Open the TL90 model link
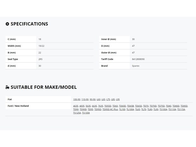The image size is (196, 147). click(156, 109)
